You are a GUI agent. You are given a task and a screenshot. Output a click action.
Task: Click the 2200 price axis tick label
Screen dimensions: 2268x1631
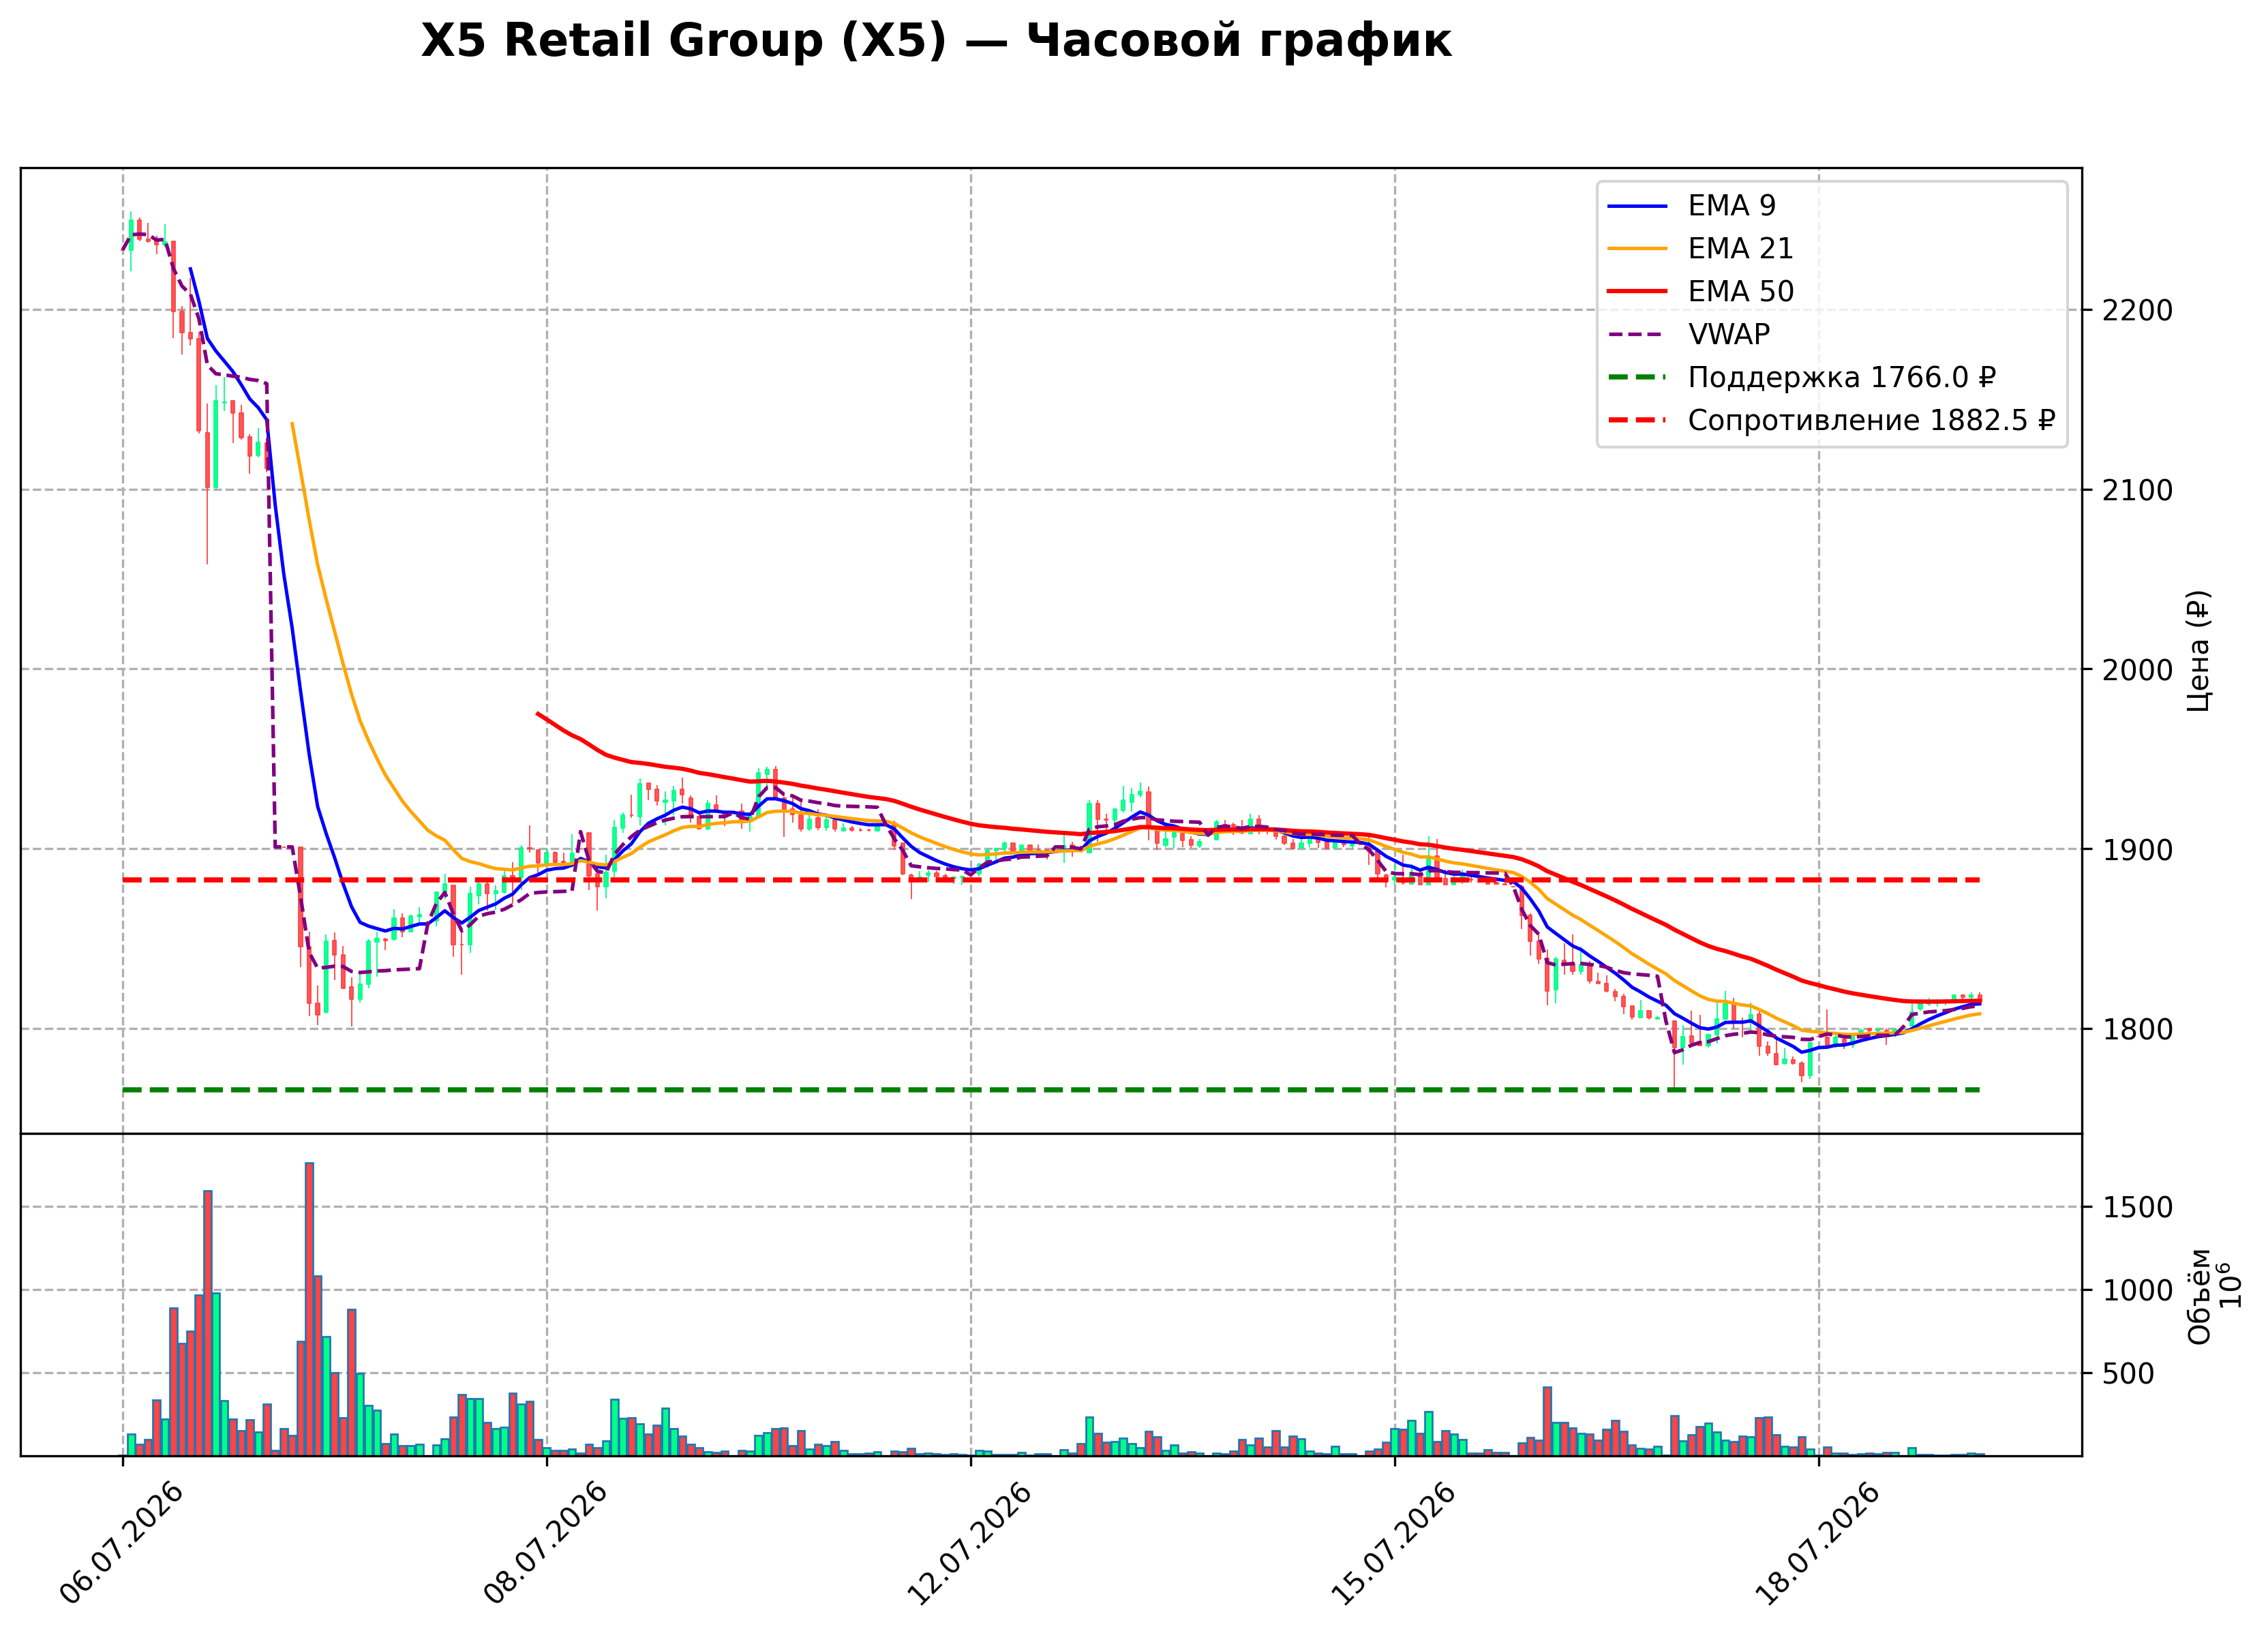(x=2137, y=311)
